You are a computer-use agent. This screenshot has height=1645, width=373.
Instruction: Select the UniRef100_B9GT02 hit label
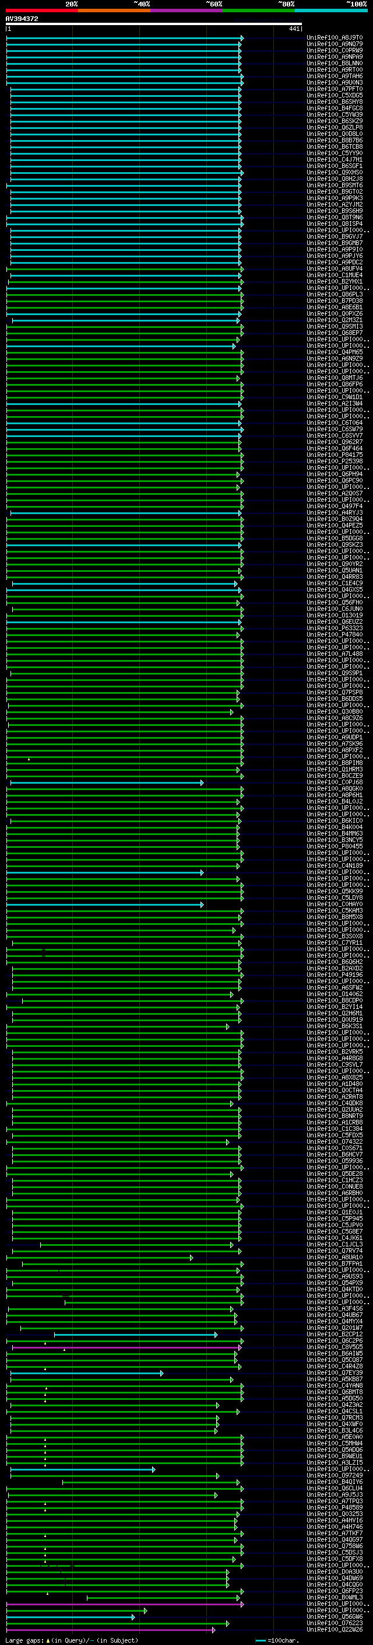tap(335, 191)
